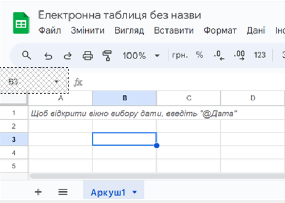Open the Файл menu

[50, 30]
